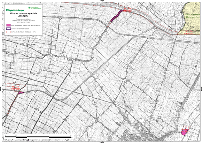The height and width of the screenshot is (143, 202).
Task: Click the green parks logo in legend
Action: [34, 8]
